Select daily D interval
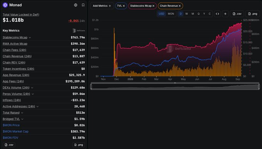Image resolution: width=262 pixels, height=149 pixels. coord(181,14)
